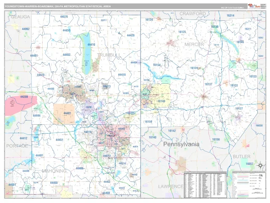Viewport: 270px width, 203px height.
Task: Click ZIP code 16124
Action: tap(194, 68)
